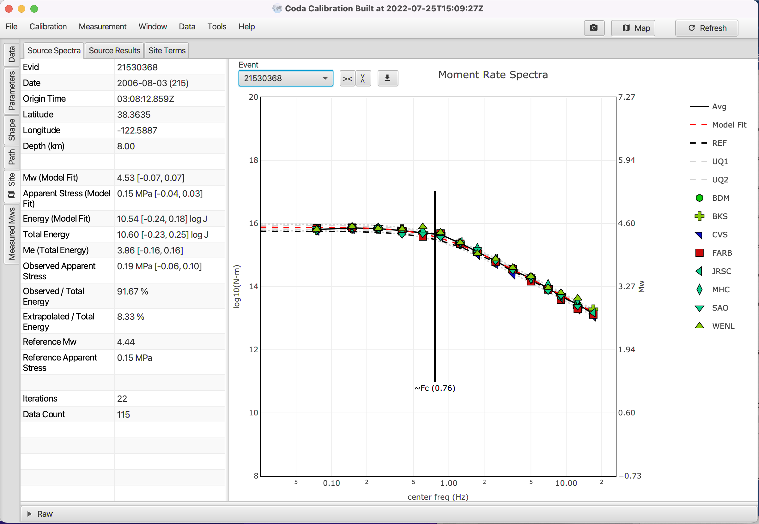Screen dimensions: 759x524
Task: Click the Energy (Model Fit) 10.54 log J value
Action: [x=162, y=219]
